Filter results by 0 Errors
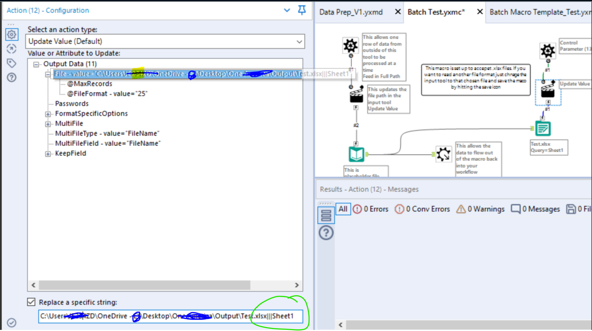 point(371,209)
